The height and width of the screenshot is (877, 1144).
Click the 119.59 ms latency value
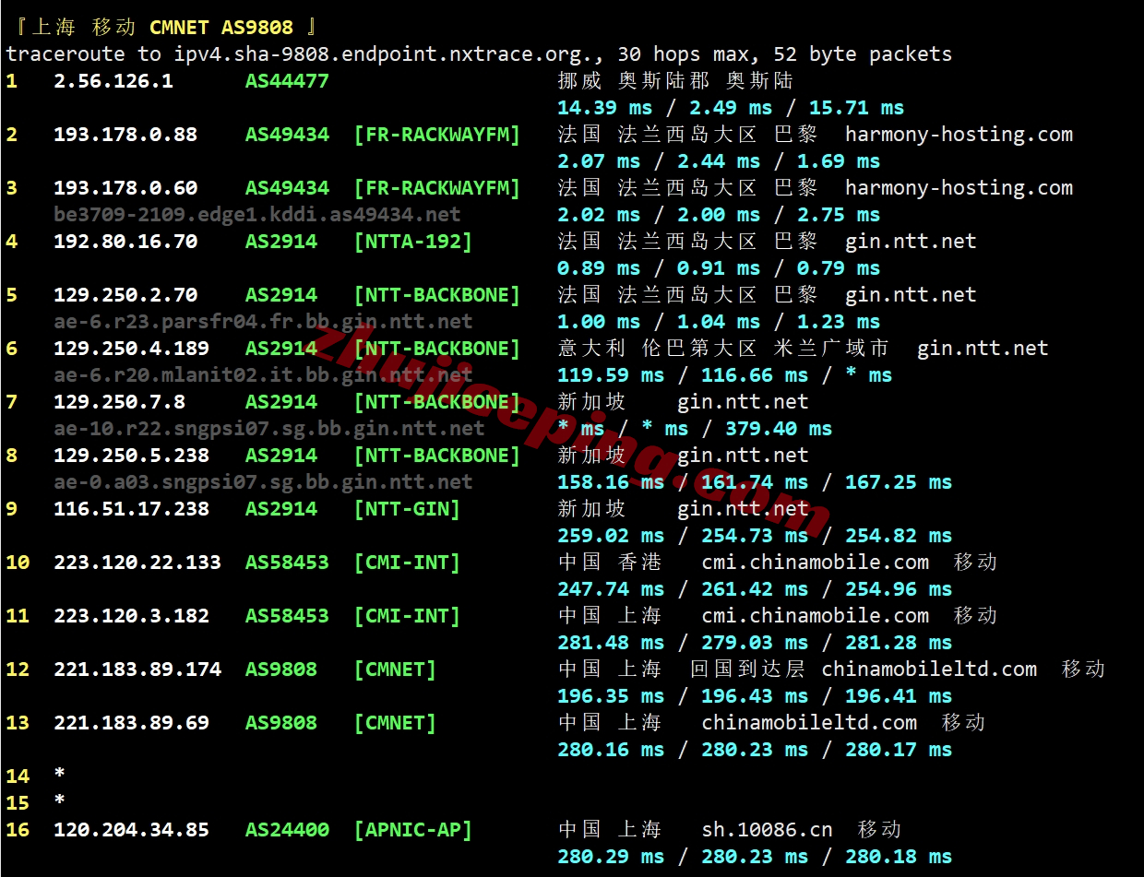click(x=611, y=375)
